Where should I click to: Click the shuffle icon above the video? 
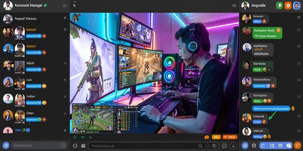click(234, 6)
